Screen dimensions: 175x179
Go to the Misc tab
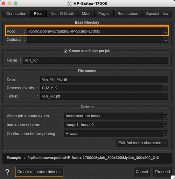(x=86, y=14)
